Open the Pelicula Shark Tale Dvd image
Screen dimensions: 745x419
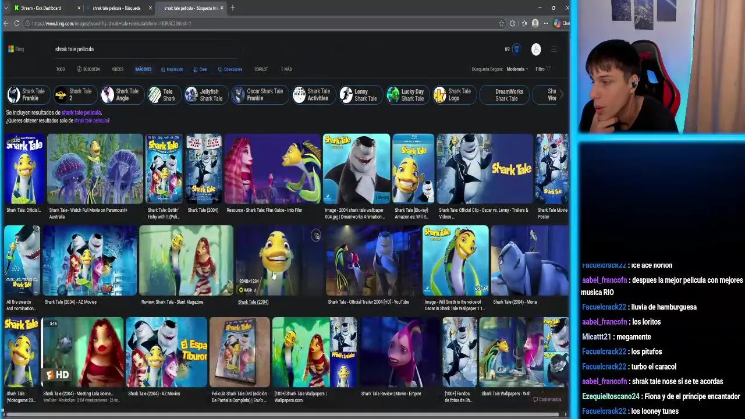point(240,352)
